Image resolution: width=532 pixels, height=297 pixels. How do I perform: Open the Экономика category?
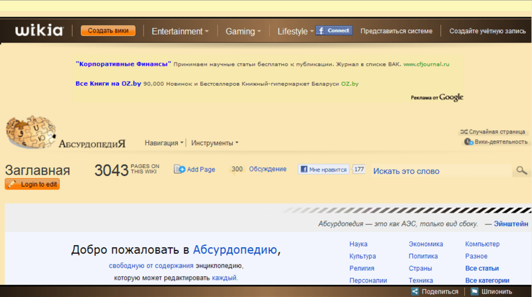[x=426, y=244]
